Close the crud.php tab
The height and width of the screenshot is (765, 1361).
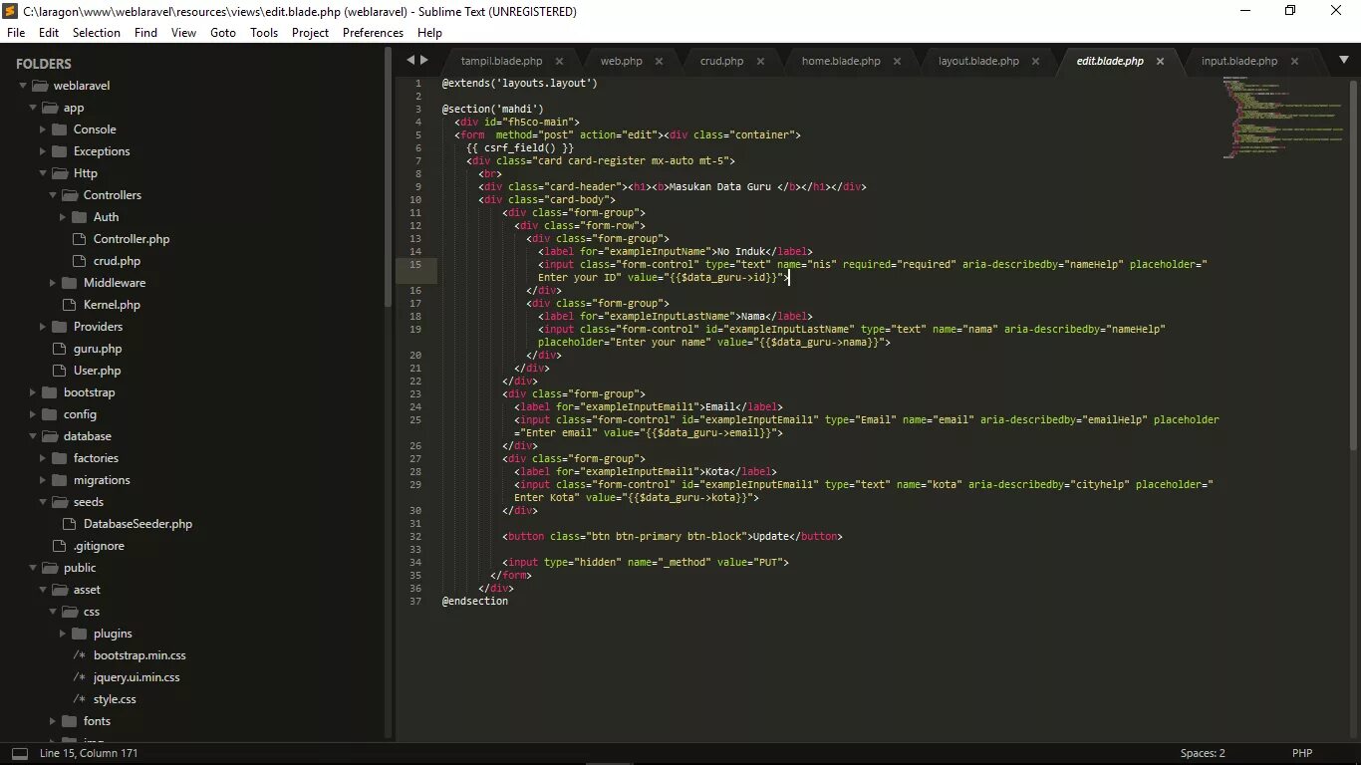760,61
